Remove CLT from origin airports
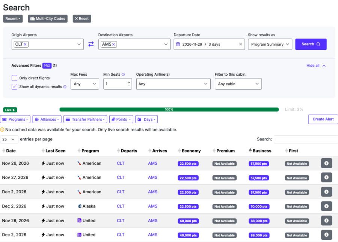This screenshot has width=338, height=242. 25,44
